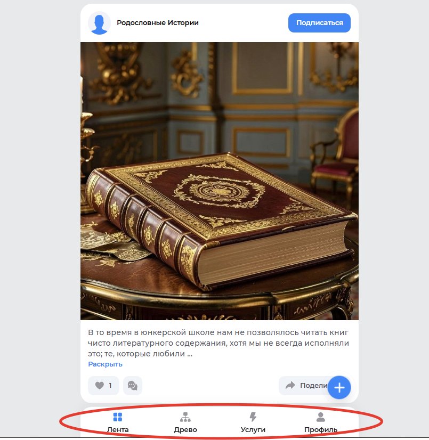Click the Профиль person icon
The width and height of the screenshot is (429, 440).
point(321,417)
